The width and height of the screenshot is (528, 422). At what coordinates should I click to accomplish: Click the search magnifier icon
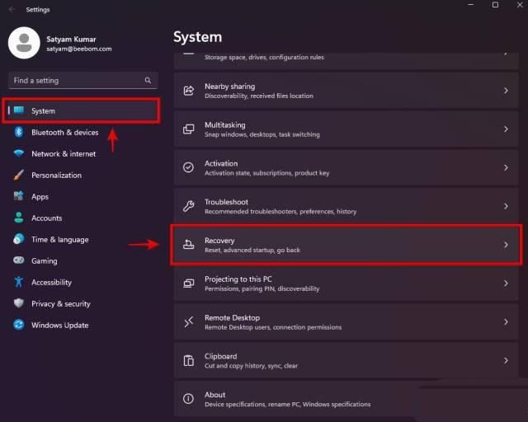pyautogui.click(x=148, y=81)
